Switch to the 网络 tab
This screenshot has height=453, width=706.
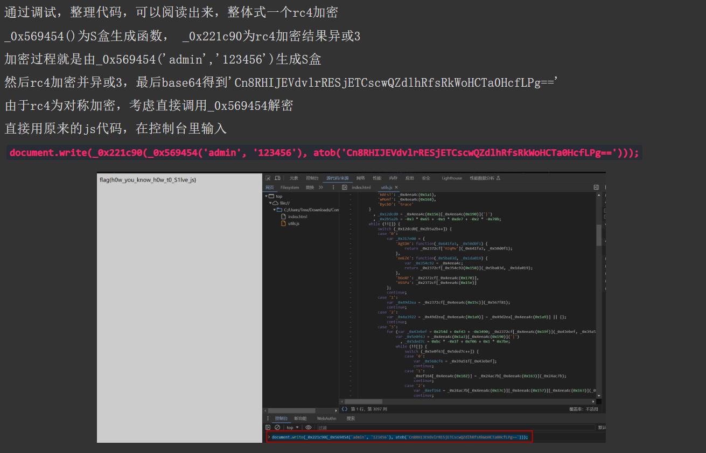click(x=360, y=178)
